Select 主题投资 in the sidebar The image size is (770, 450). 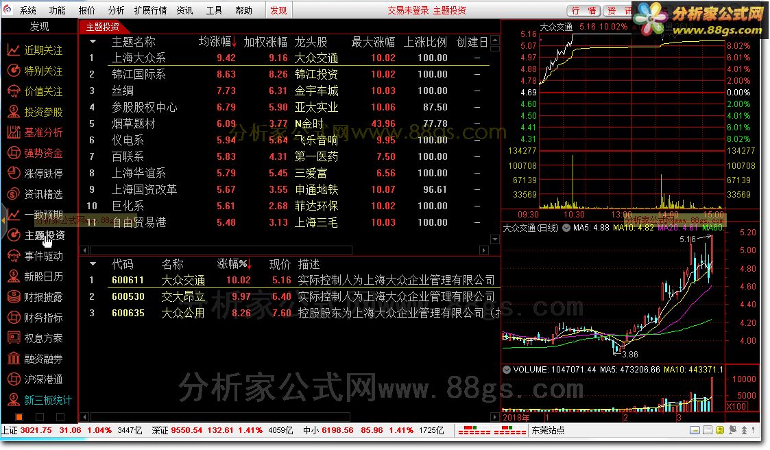click(x=36, y=235)
